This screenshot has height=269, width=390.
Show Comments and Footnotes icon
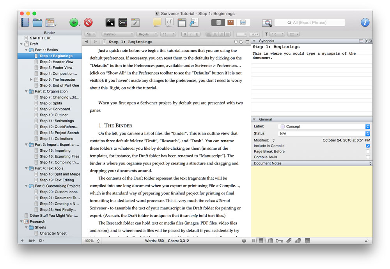coord(308,241)
